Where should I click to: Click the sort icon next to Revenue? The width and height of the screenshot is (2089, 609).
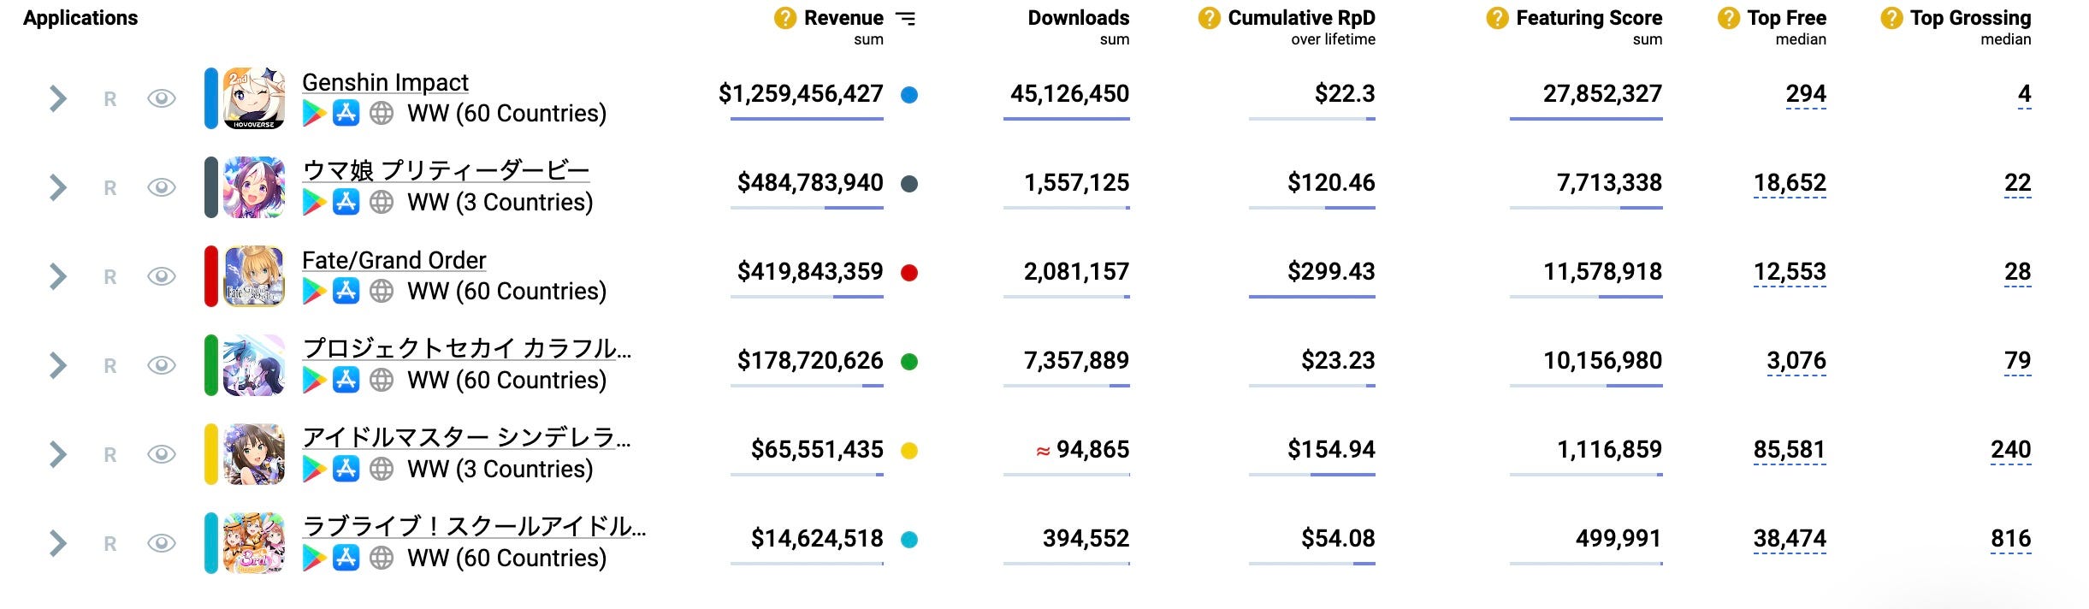click(905, 18)
